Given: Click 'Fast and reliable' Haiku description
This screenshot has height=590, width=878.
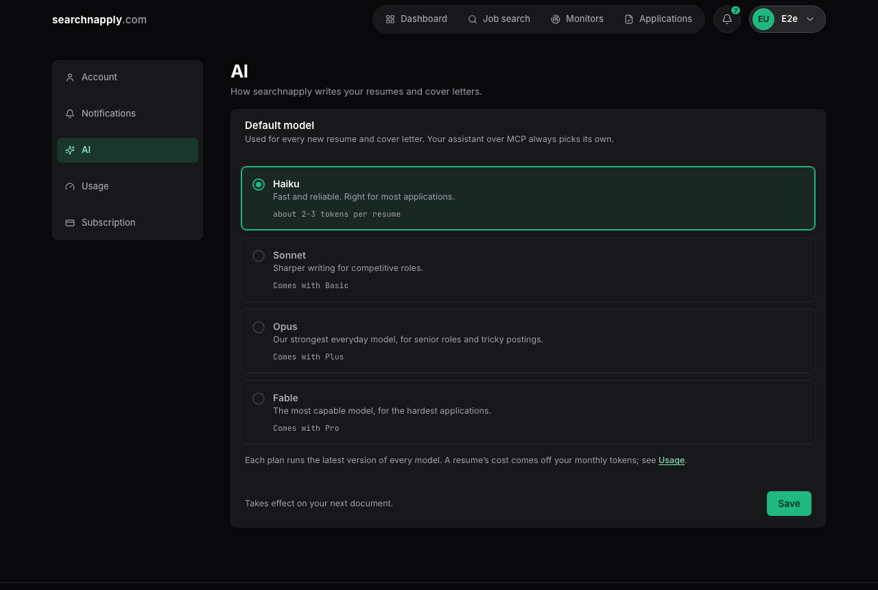Looking at the screenshot, I should pos(364,197).
